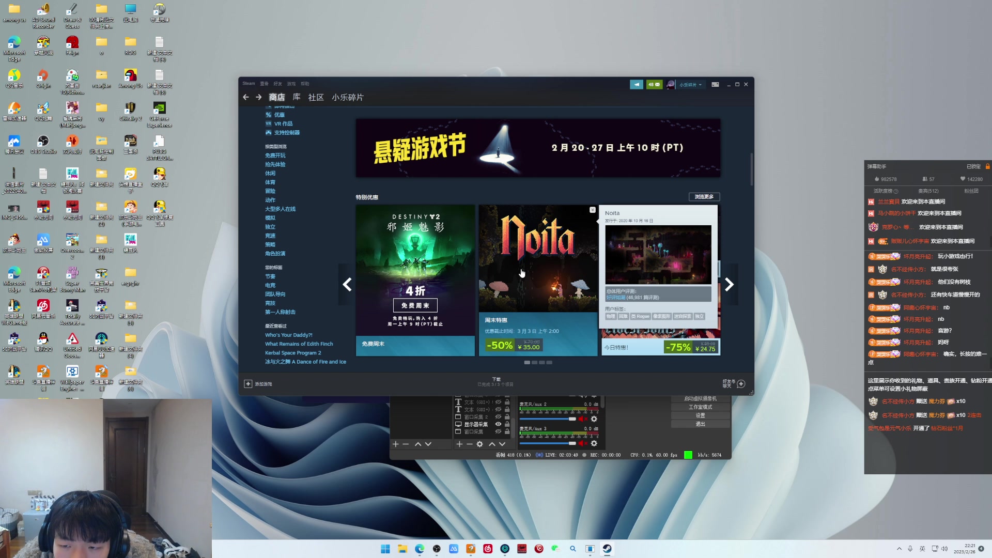This screenshot has width=992, height=558.
Task: Add a game via plus icon
Action: [x=248, y=384]
